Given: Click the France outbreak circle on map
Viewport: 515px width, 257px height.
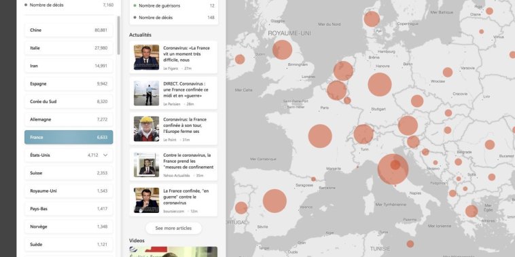Looking at the screenshot, I should pyautogui.click(x=320, y=136).
